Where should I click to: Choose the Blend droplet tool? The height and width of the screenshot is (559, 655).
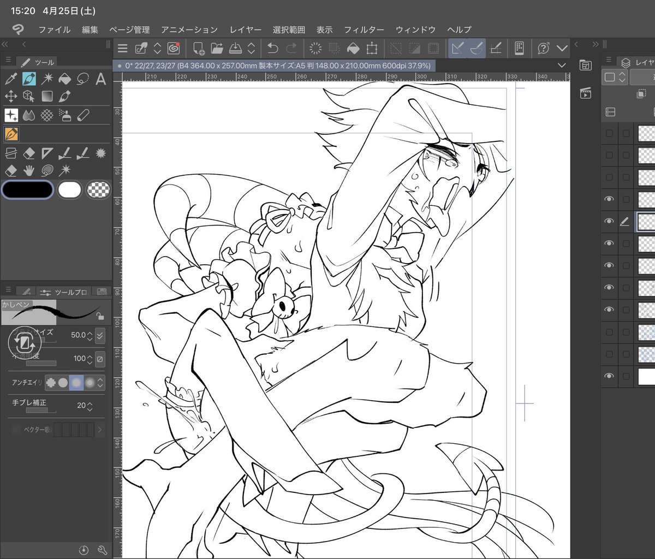(x=29, y=115)
